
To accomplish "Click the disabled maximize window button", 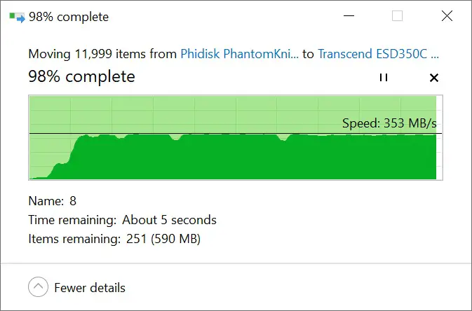I will [398, 16].
